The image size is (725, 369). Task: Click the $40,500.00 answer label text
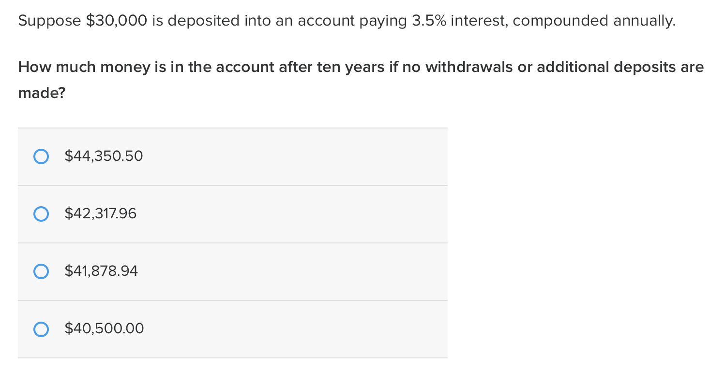point(105,329)
